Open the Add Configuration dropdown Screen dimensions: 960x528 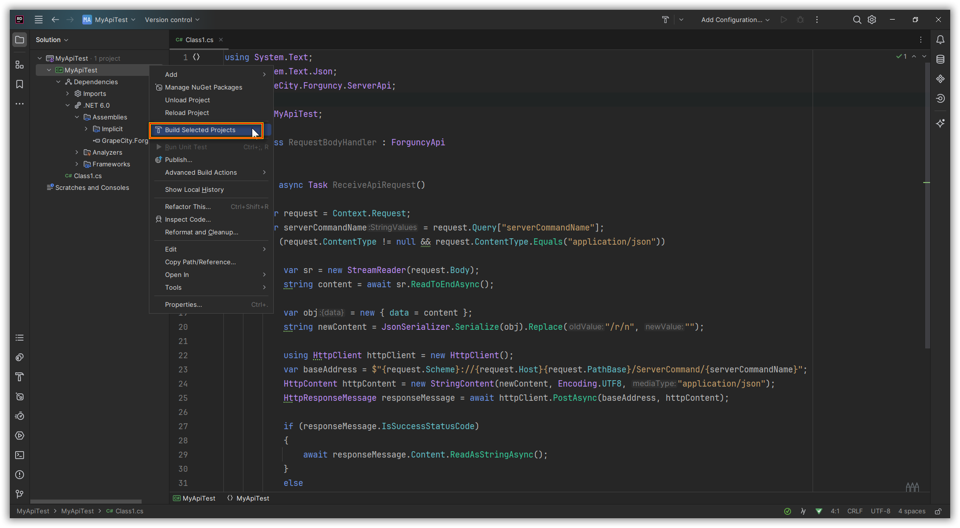click(x=735, y=20)
